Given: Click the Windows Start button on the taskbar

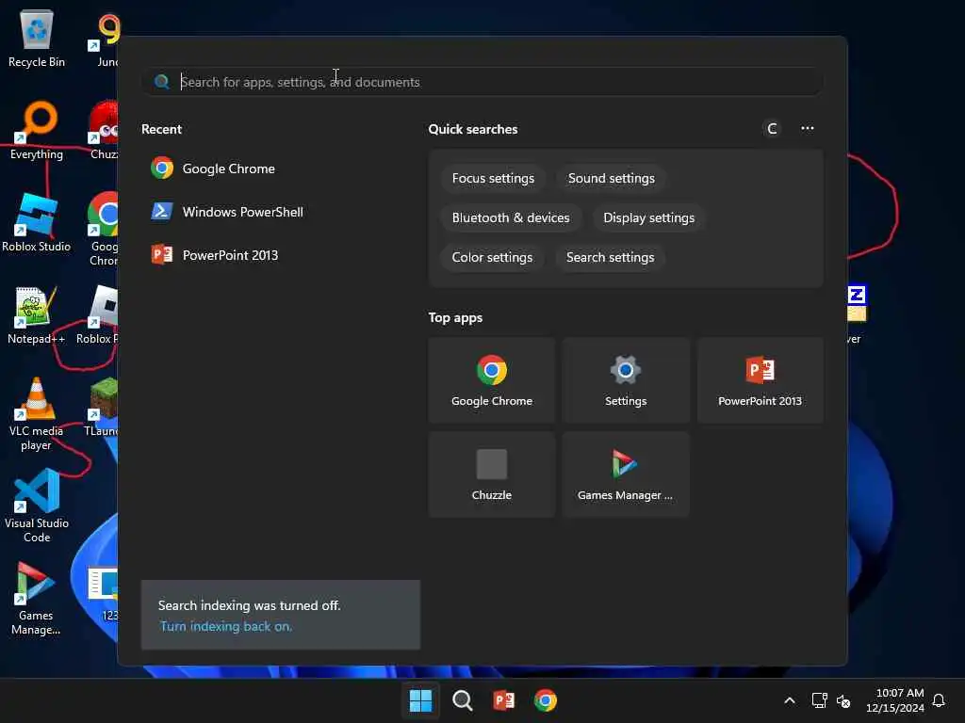Looking at the screenshot, I should [x=421, y=700].
